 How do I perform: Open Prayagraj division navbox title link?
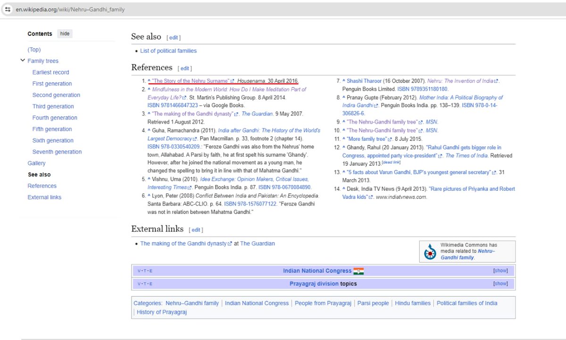(x=314, y=284)
